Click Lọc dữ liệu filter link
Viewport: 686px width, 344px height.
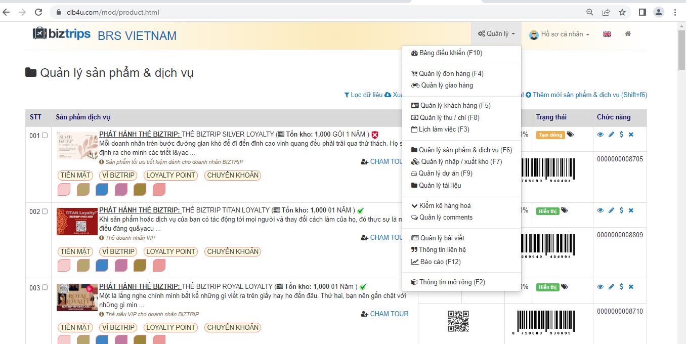pos(363,95)
